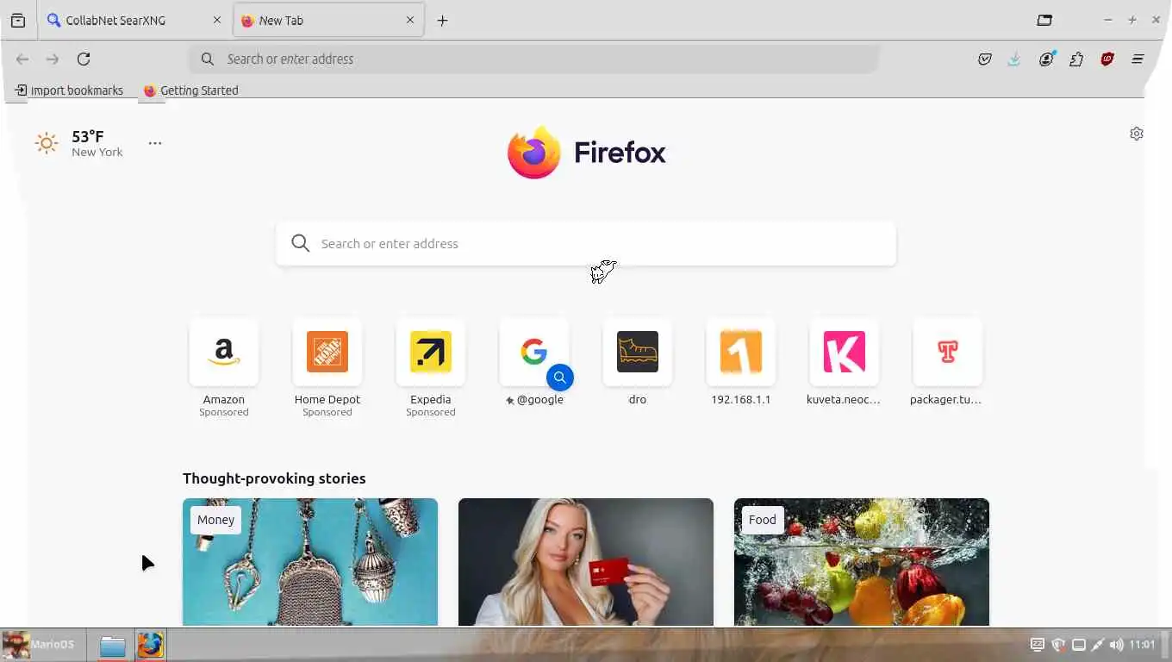
Task: Open the list all tabs button
Action: [1044, 20]
